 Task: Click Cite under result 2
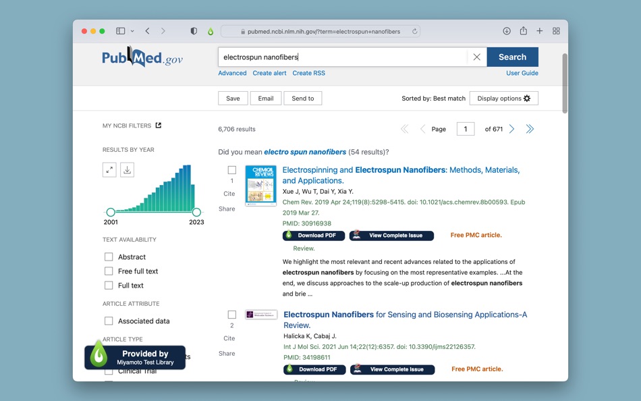[229, 338]
